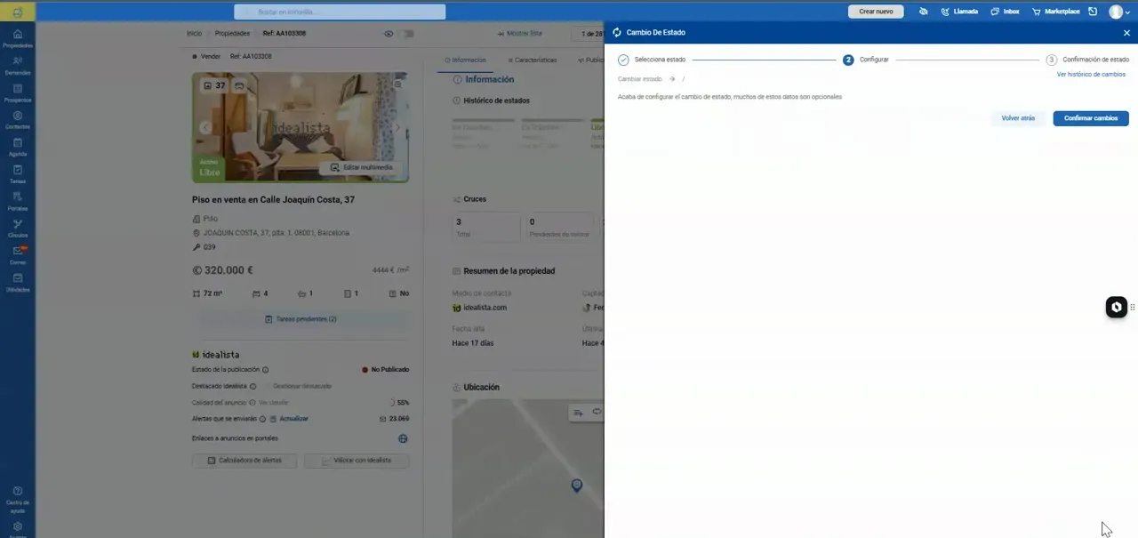Toggle the switch next to the eye icon
The height and width of the screenshot is (538, 1138).
tap(406, 34)
